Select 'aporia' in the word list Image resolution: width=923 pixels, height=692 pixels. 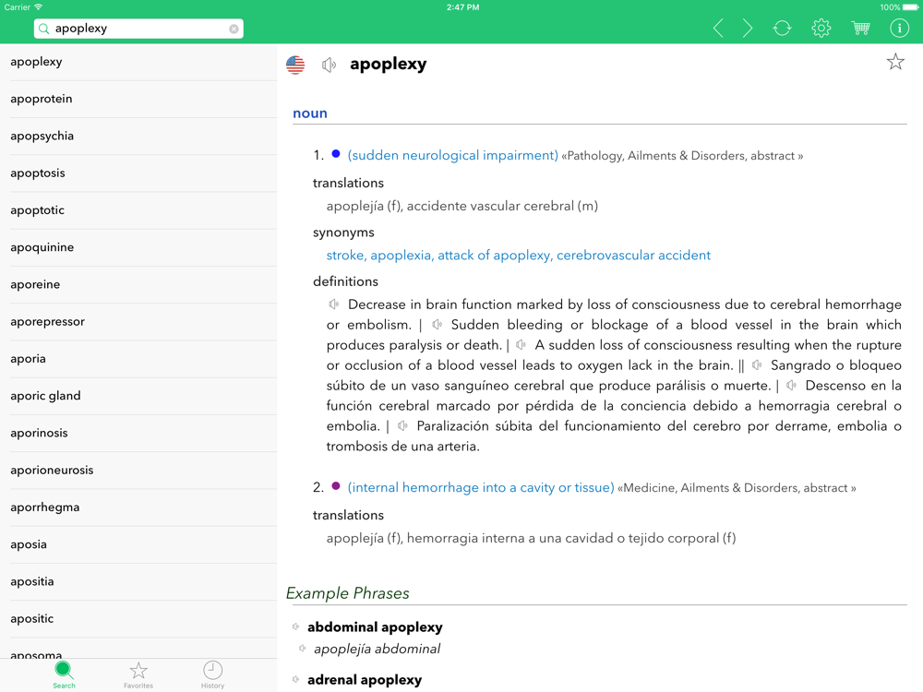click(138, 358)
